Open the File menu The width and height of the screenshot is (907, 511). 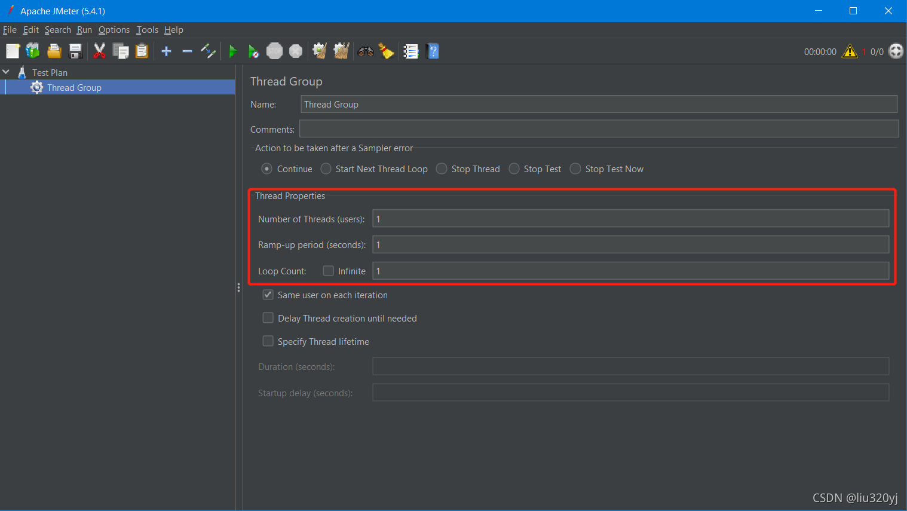click(x=10, y=30)
